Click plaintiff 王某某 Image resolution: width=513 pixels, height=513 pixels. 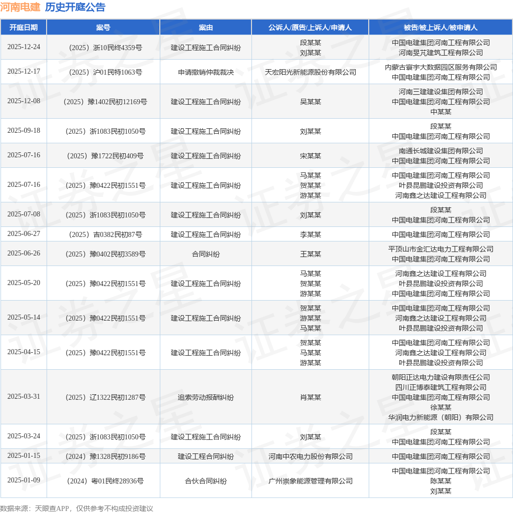pyautogui.click(x=310, y=254)
